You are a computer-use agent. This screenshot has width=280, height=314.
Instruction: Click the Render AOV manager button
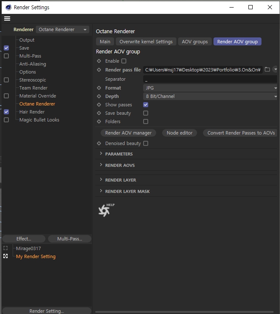tap(128, 133)
